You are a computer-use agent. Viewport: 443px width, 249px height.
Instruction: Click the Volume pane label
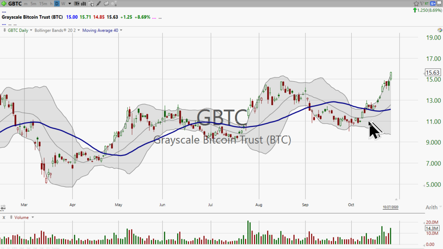click(x=22, y=217)
